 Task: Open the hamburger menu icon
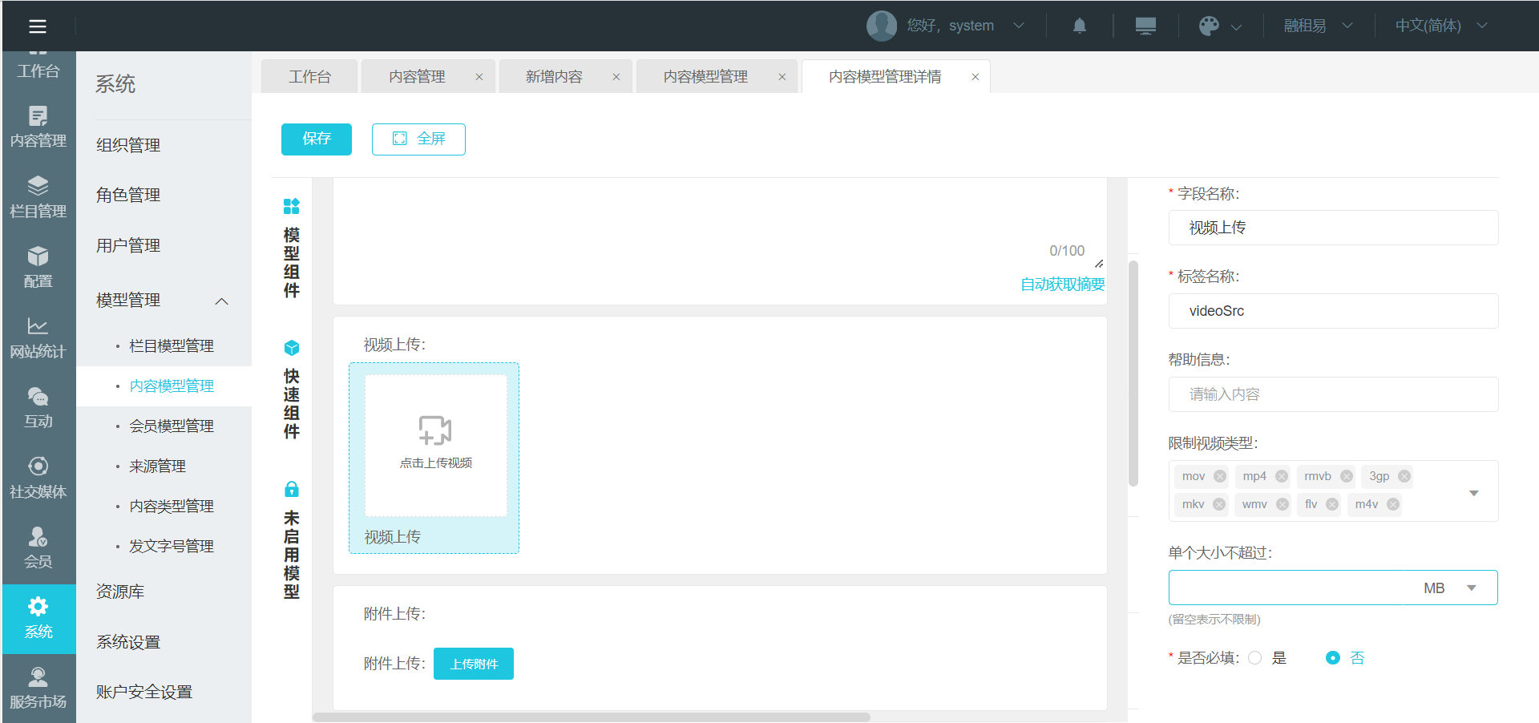[x=38, y=26]
